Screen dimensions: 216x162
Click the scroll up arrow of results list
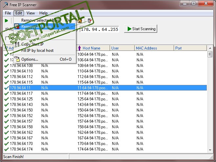(210, 48)
